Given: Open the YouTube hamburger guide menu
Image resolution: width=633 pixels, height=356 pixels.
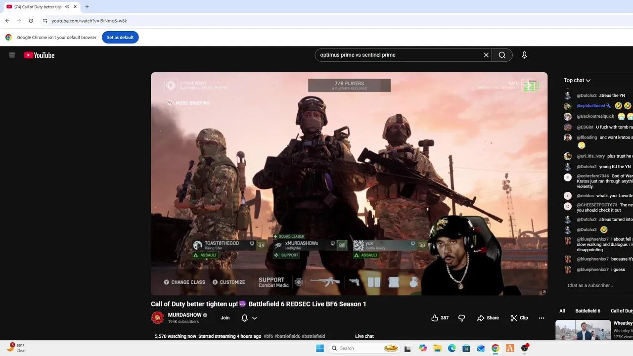Looking at the screenshot, I should 12,55.
